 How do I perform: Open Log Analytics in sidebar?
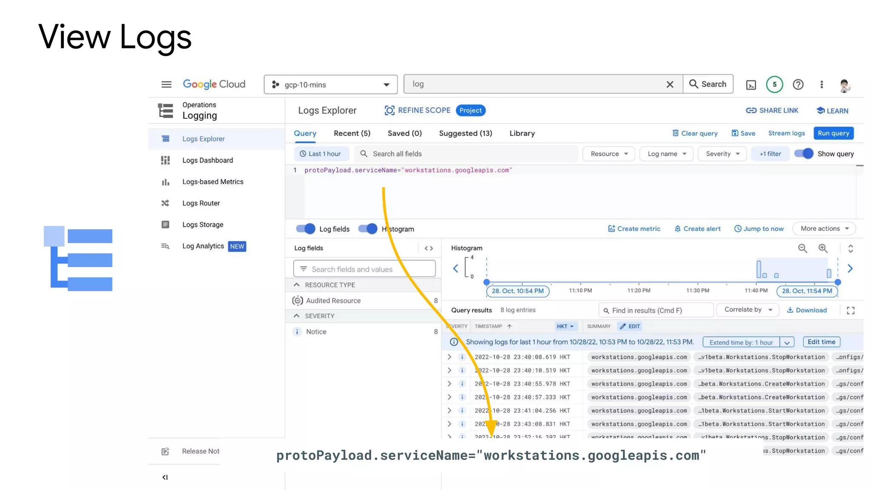(216, 246)
